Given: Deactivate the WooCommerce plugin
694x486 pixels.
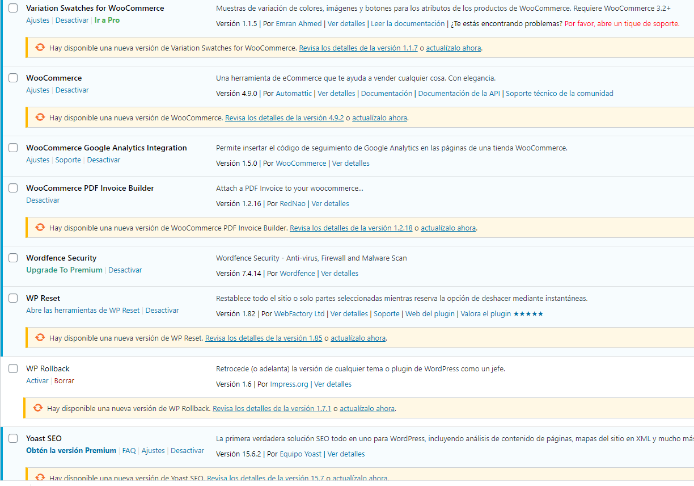Looking at the screenshot, I should click(x=72, y=90).
